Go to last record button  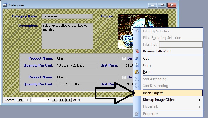coord(61,100)
